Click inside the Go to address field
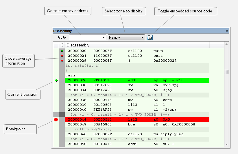The height and width of the screenshot is (154, 238). 86,37
